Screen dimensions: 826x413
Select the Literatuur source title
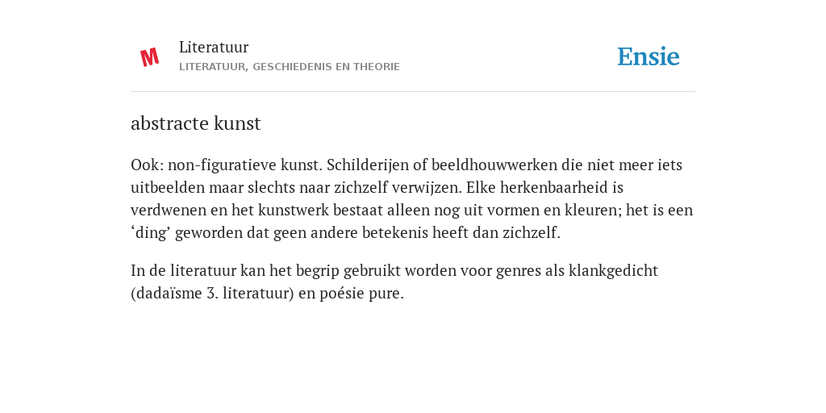(213, 47)
